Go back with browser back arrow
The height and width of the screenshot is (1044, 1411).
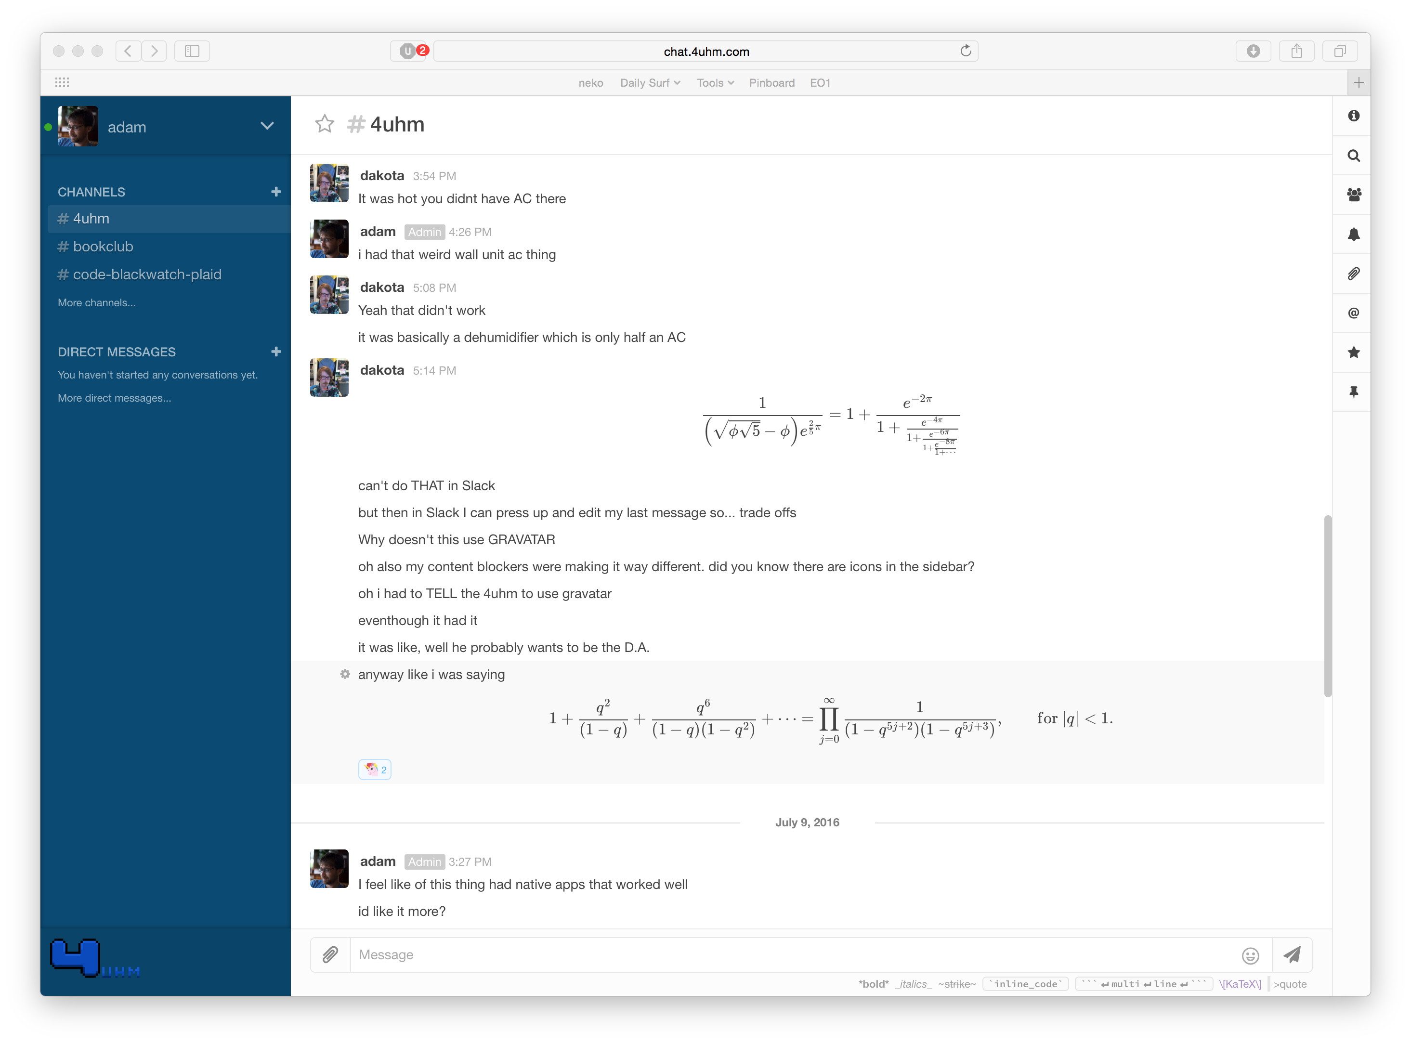coord(128,51)
